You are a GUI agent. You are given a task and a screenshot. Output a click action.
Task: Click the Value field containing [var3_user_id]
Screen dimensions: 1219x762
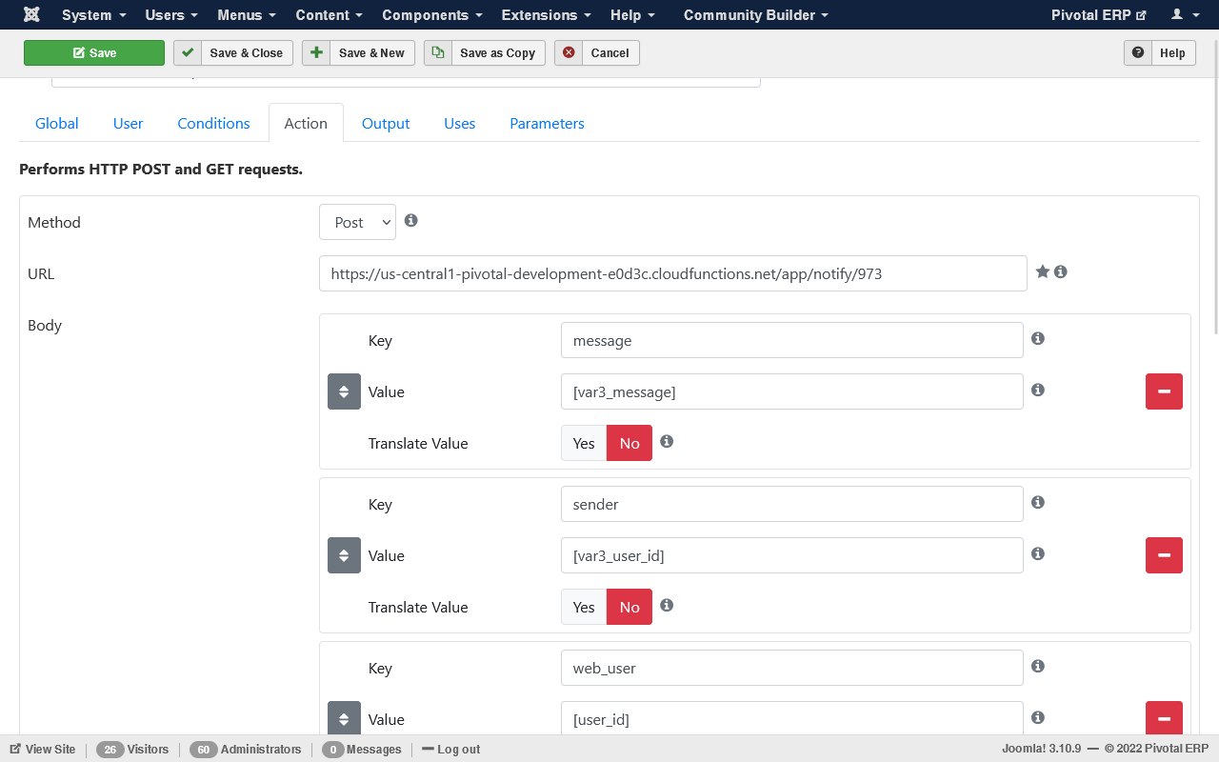(792, 555)
